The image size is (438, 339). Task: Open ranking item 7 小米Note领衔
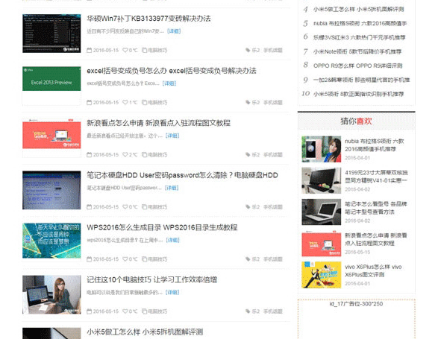pos(357,51)
